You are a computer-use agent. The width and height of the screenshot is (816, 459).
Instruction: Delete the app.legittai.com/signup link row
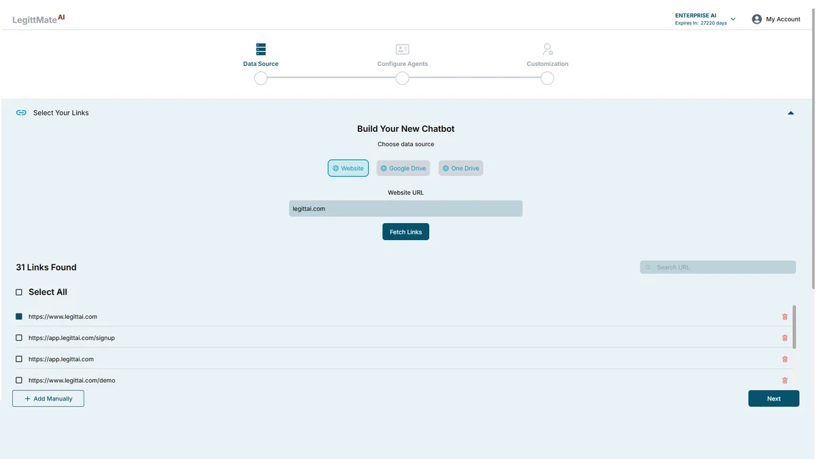(x=785, y=338)
